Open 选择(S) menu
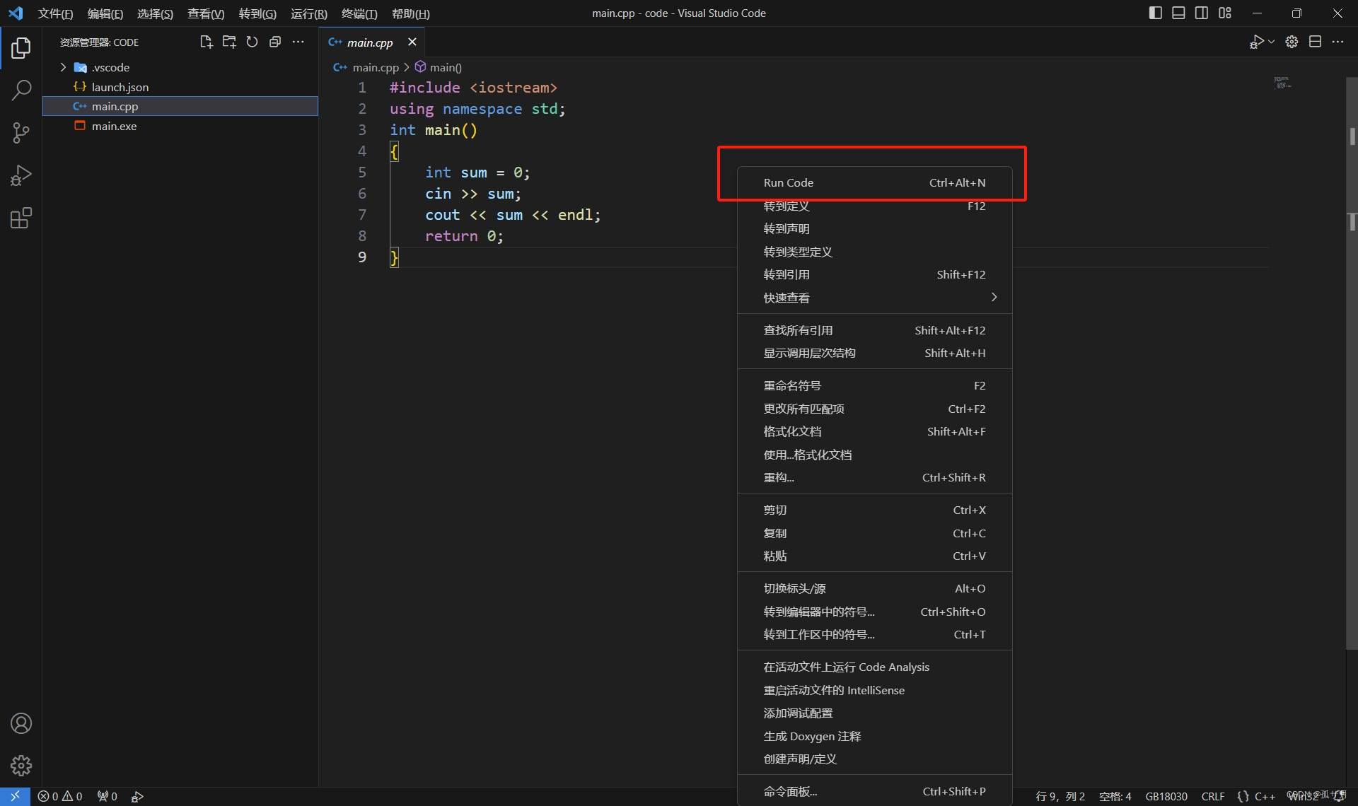Viewport: 1358px width, 806px height. coord(155,13)
